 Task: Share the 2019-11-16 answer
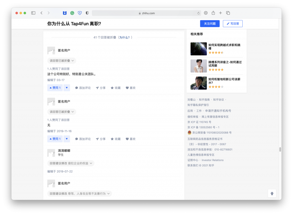point(101,139)
